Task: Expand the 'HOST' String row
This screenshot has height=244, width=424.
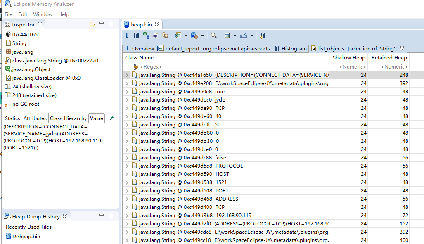Action: coord(127,174)
